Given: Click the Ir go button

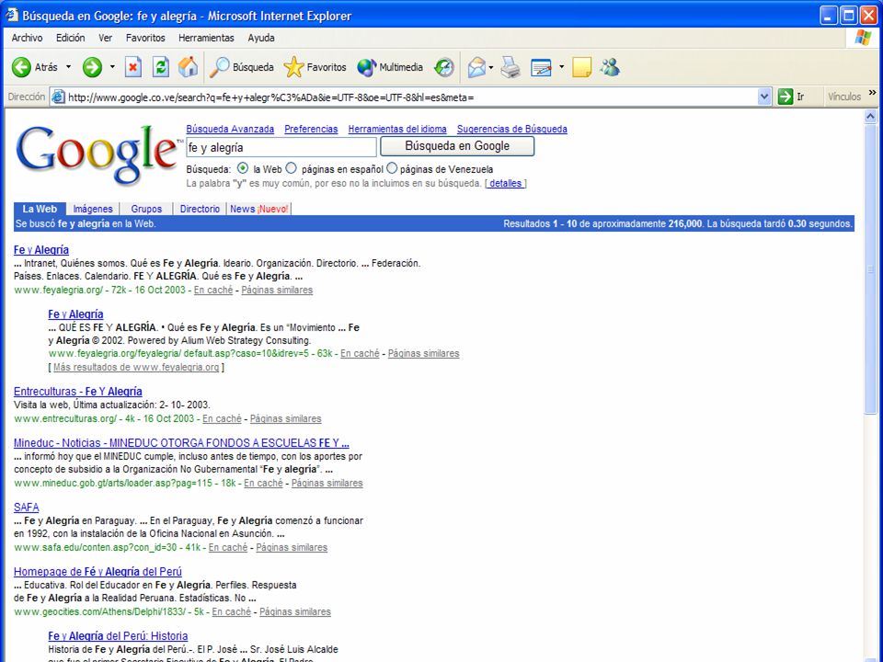Looking at the screenshot, I should click(791, 97).
